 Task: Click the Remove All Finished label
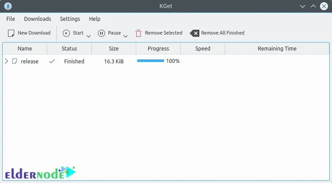click(223, 33)
